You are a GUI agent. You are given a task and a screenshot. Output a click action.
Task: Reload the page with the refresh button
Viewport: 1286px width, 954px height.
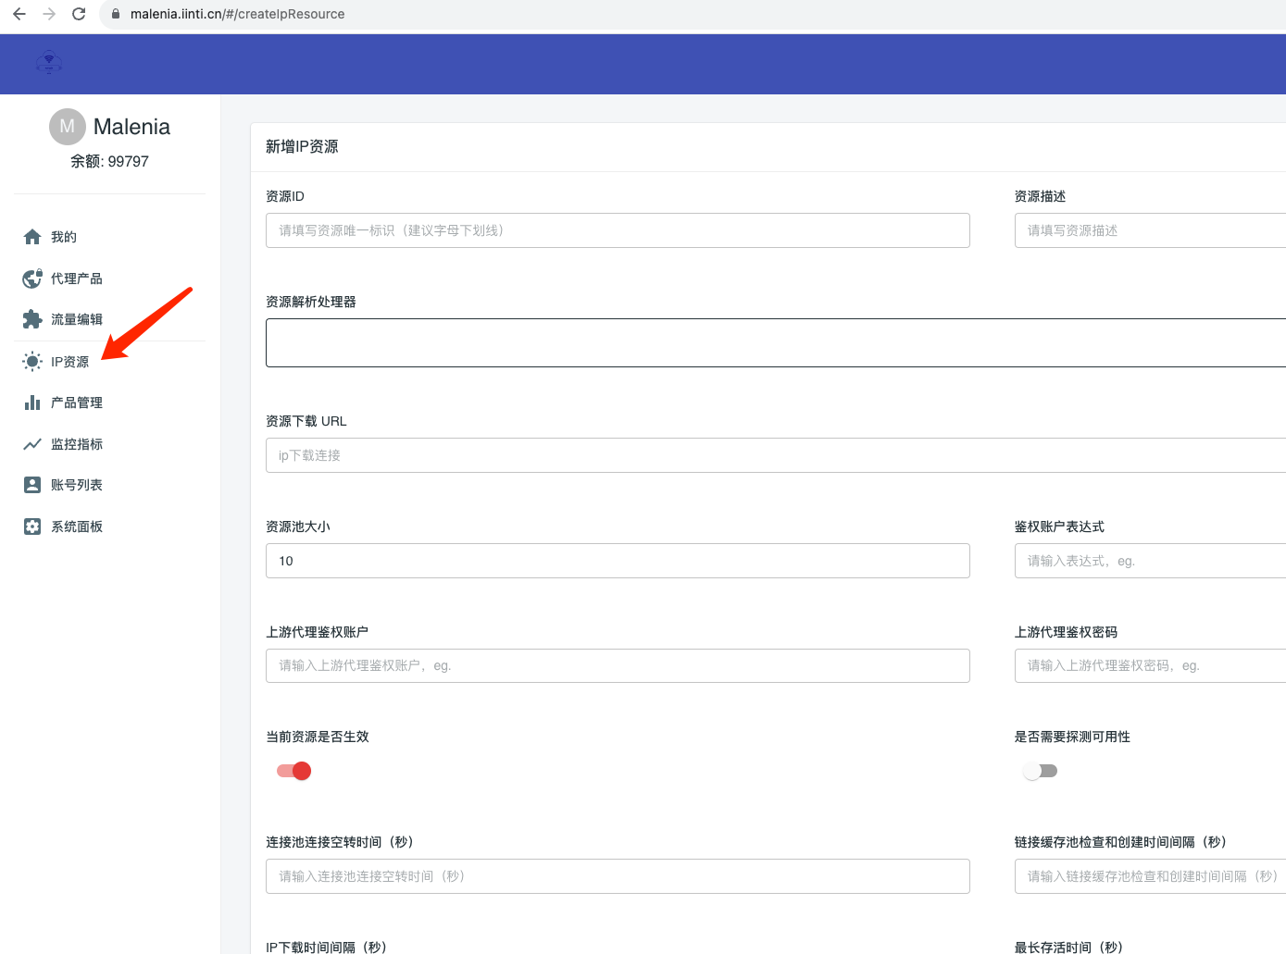point(78,14)
